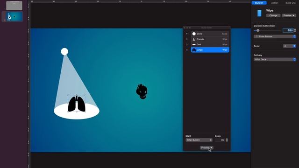Image resolution: width=299 pixels, height=168 pixels.
Task: Close the Build Order window
Action: point(185,28)
